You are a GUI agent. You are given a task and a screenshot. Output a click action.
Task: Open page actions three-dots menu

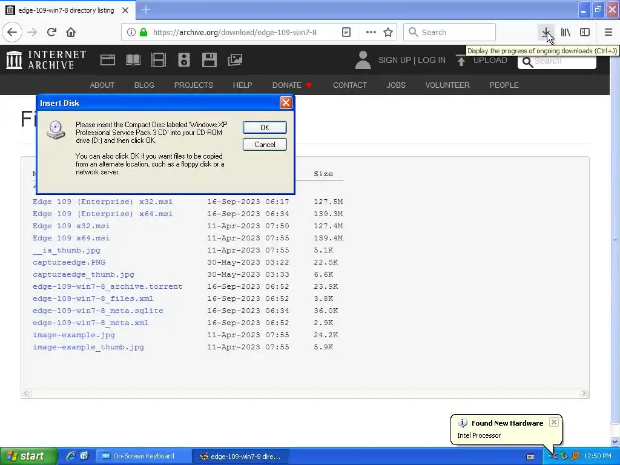point(371,32)
